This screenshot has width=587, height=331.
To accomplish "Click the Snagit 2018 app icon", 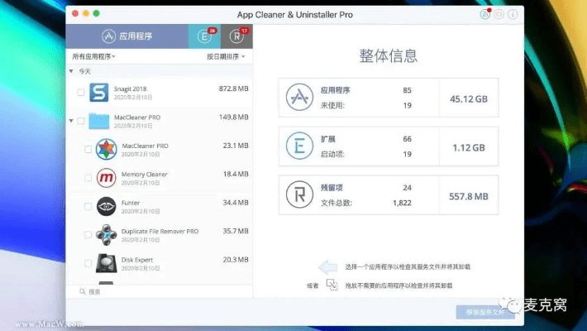I will pyautogui.click(x=99, y=92).
